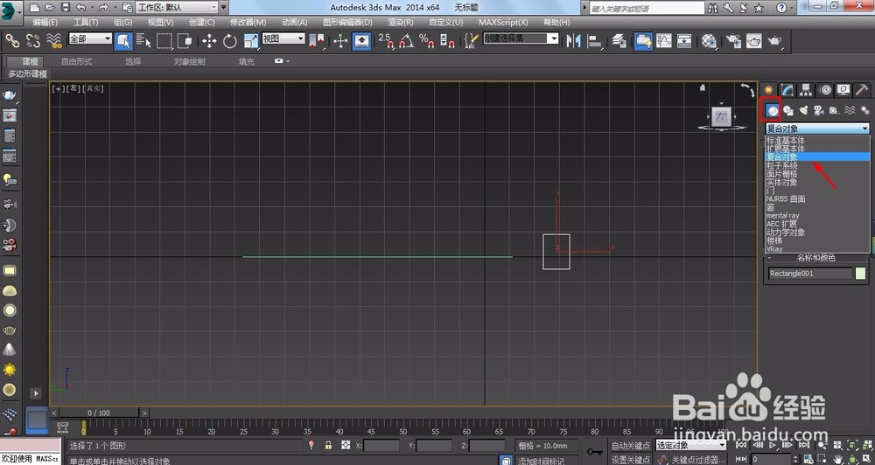Click the Mirror tool icon
Image resolution: width=875 pixels, height=465 pixels.
pyautogui.click(x=574, y=41)
